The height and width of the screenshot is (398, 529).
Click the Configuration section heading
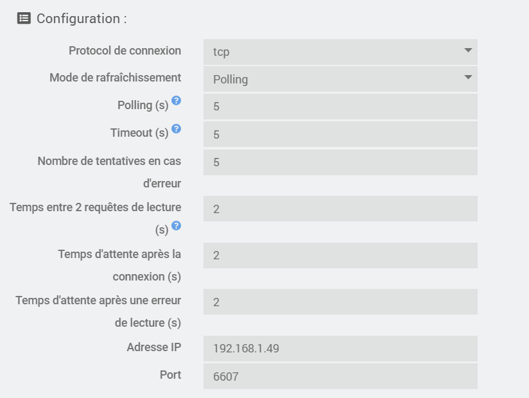[82, 19]
